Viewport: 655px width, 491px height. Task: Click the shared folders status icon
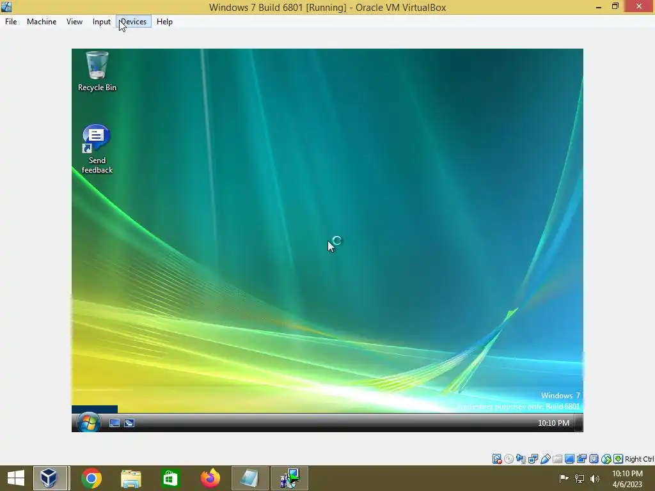557,459
